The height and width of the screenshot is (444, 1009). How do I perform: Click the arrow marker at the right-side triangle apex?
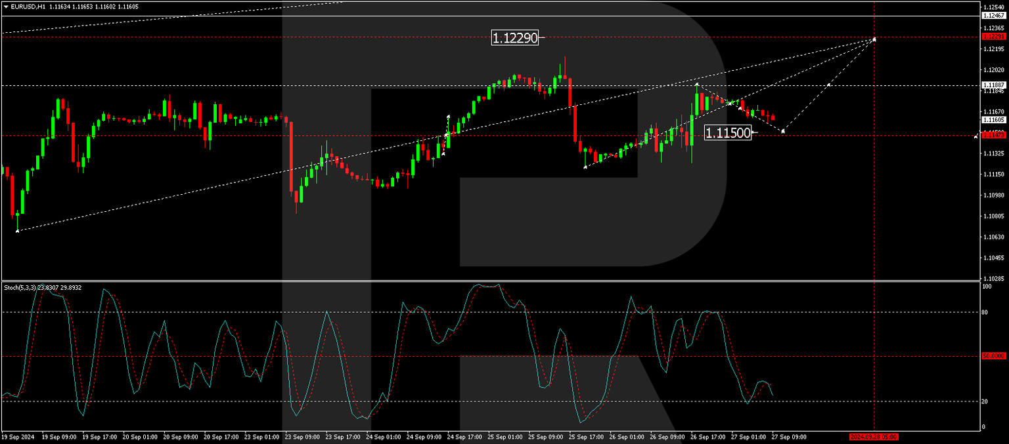tap(874, 41)
